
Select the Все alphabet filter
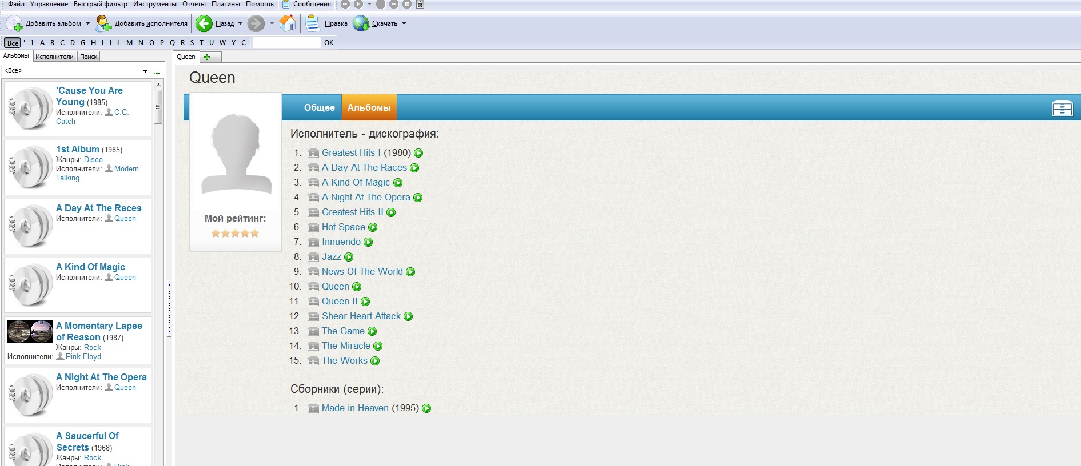point(13,43)
